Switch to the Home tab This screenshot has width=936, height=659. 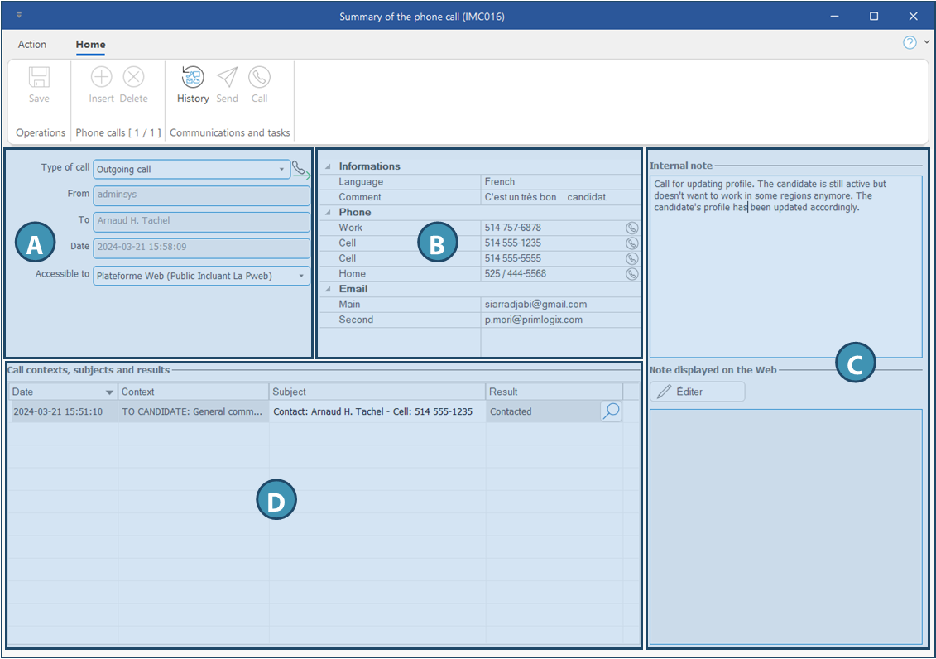[90, 45]
